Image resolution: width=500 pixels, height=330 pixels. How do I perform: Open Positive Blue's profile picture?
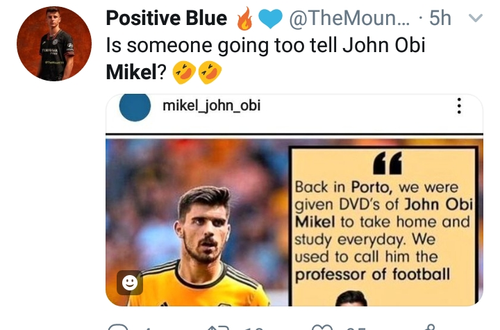54,45
